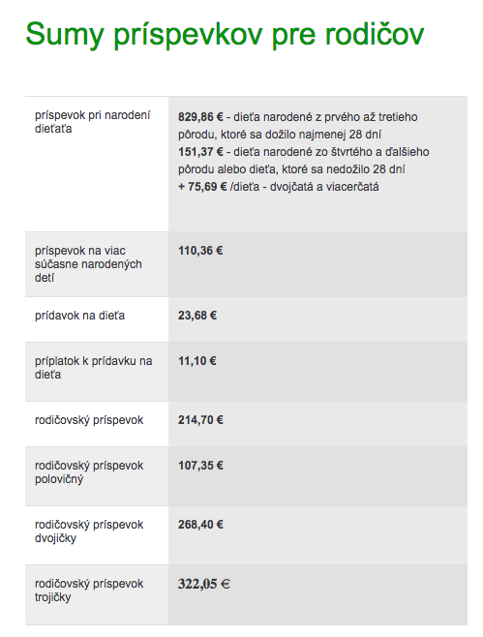Click the 107,35 € value
Image resolution: width=483 pixels, height=637 pixels.
(x=200, y=466)
